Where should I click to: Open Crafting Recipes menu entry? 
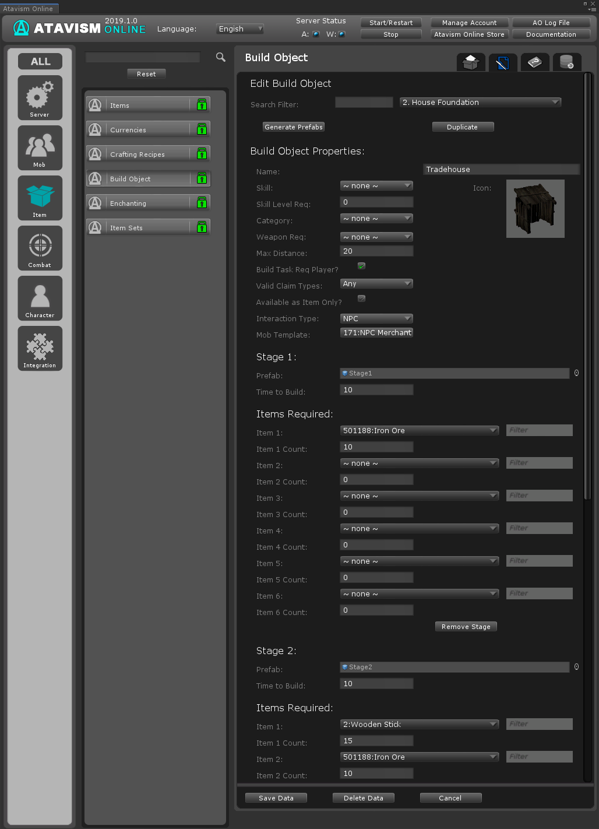(x=138, y=154)
